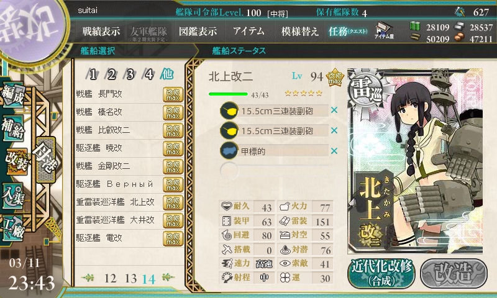Remove first 15.5cm三連装副砲 with its X
This screenshot has height=298, width=497.
pyautogui.click(x=334, y=111)
